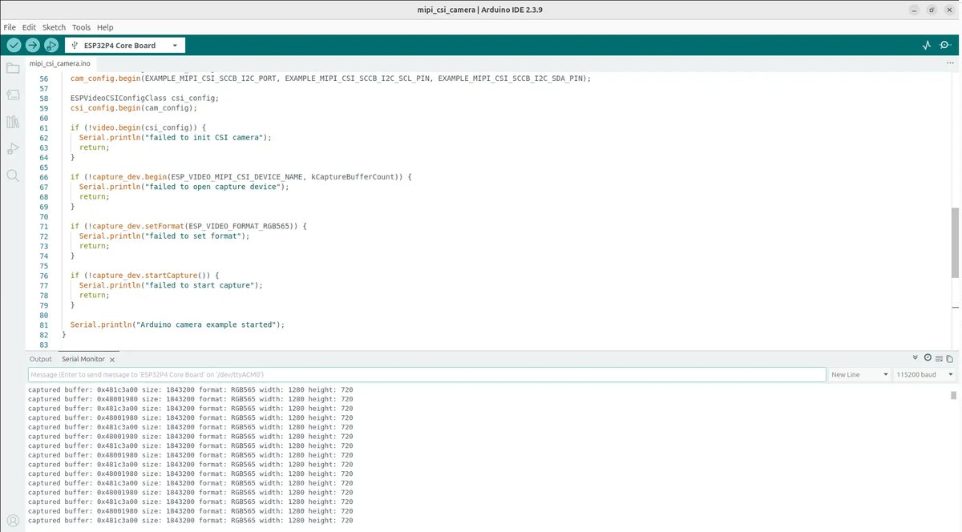Open the Library Manager sidebar panel
This screenshot has width=962, height=532.
click(x=13, y=122)
